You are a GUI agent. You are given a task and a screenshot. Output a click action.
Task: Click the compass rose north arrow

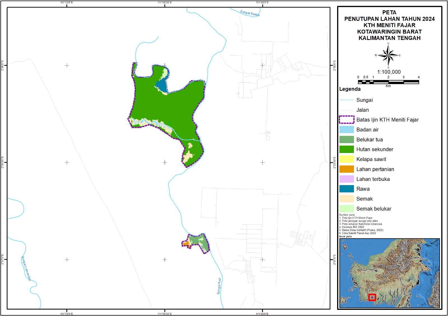pyautogui.click(x=388, y=55)
